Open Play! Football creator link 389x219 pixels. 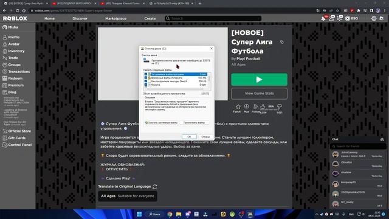(x=249, y=58)
